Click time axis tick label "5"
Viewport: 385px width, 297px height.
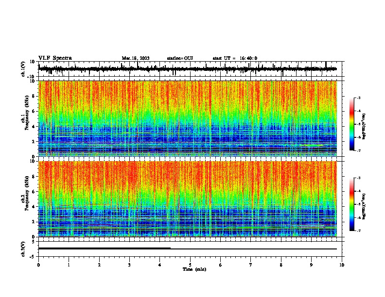(x=190, y=265)
